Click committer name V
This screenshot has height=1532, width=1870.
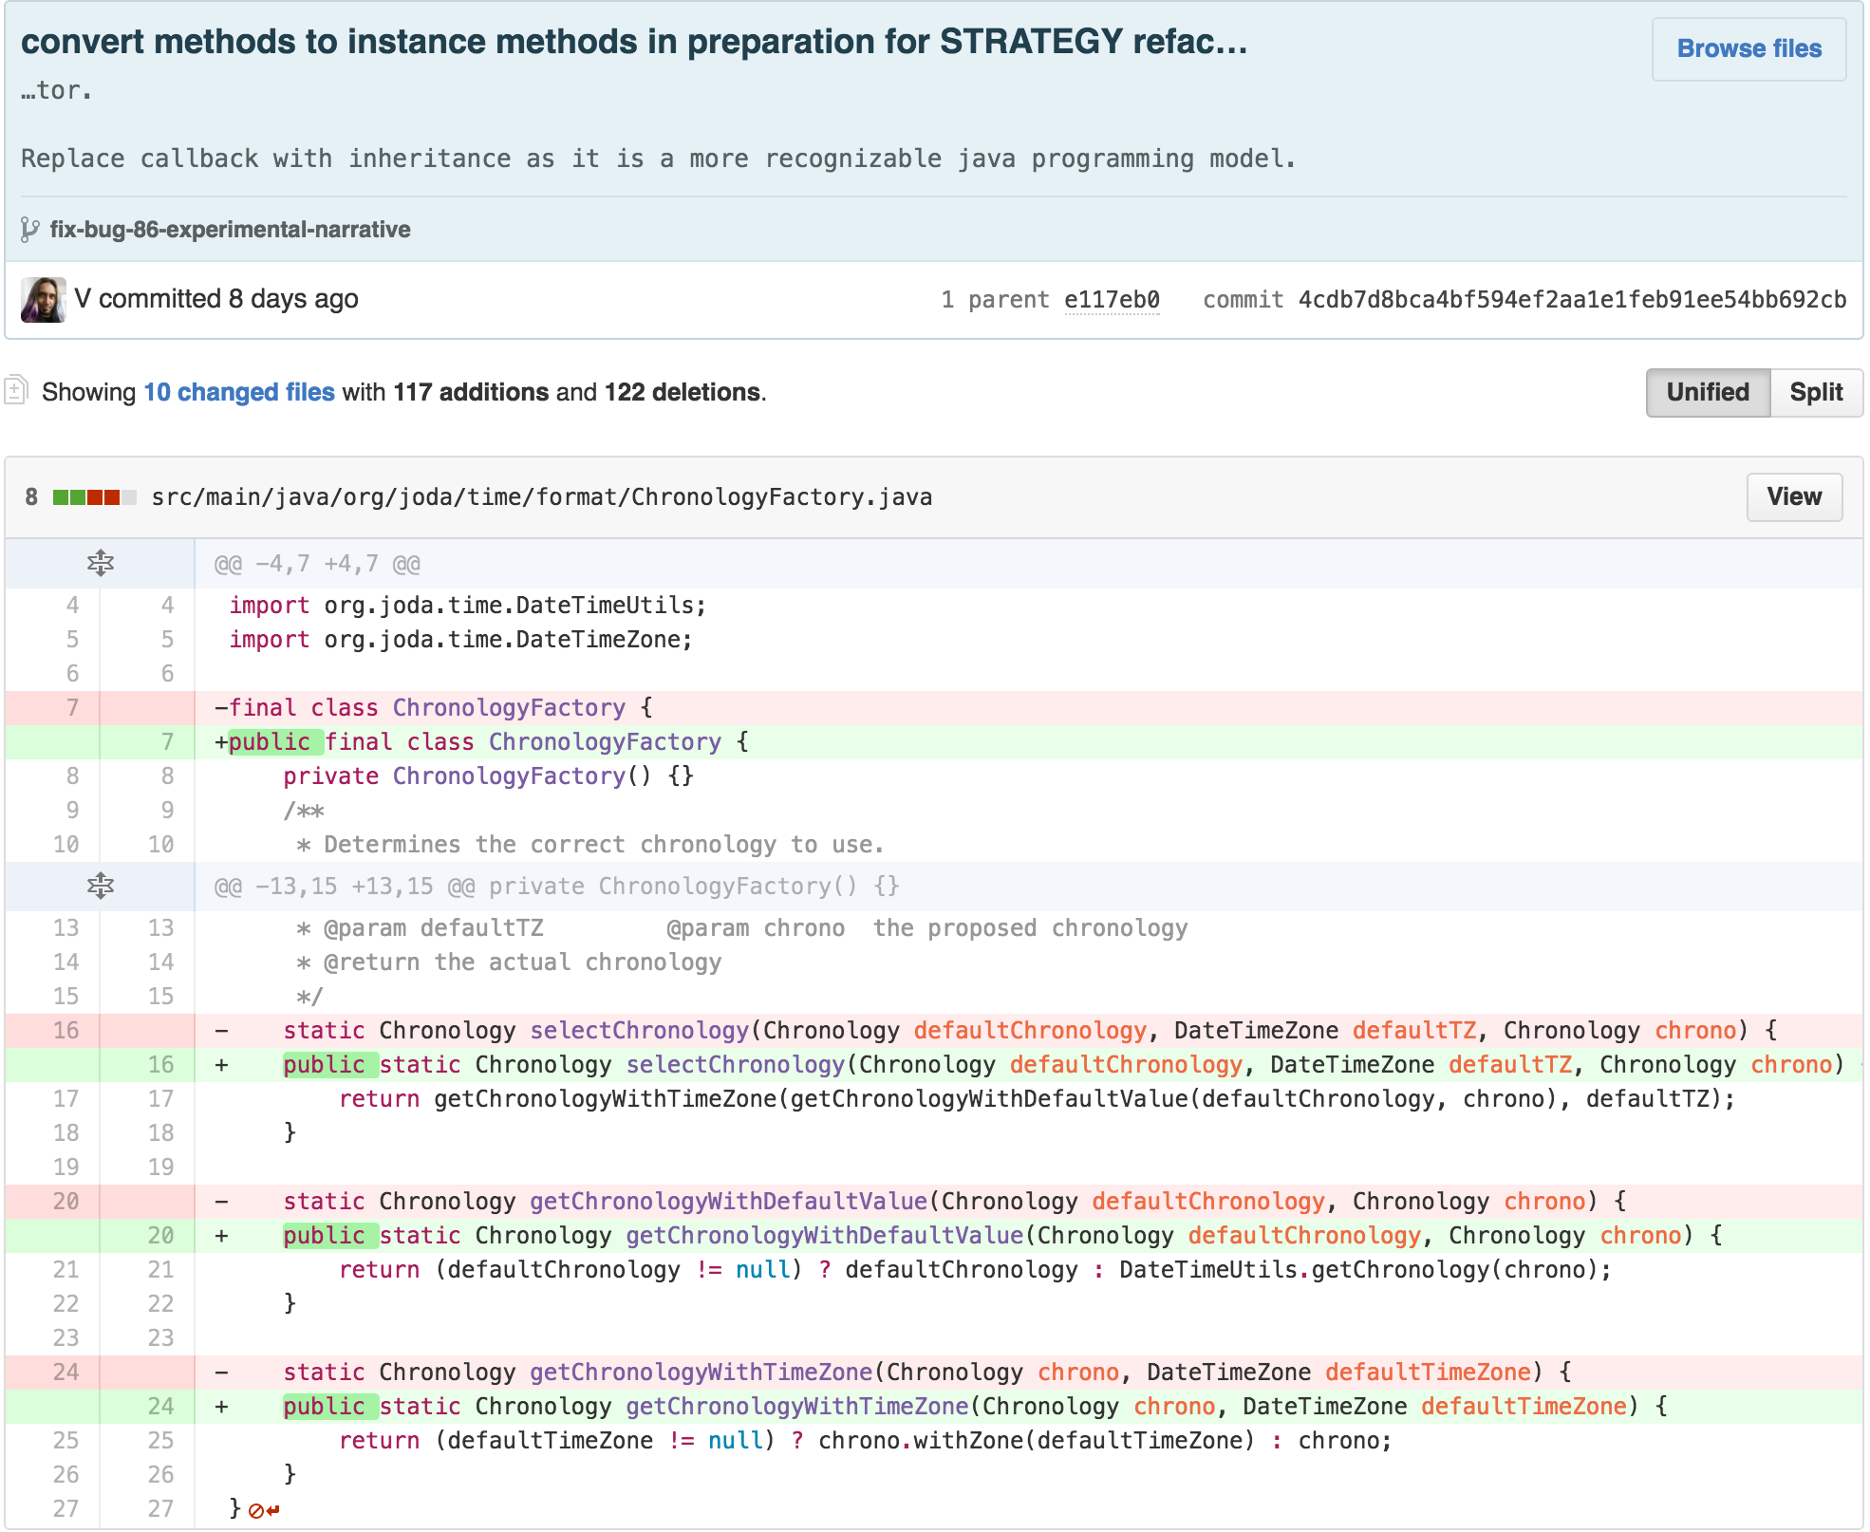(83, 299)
